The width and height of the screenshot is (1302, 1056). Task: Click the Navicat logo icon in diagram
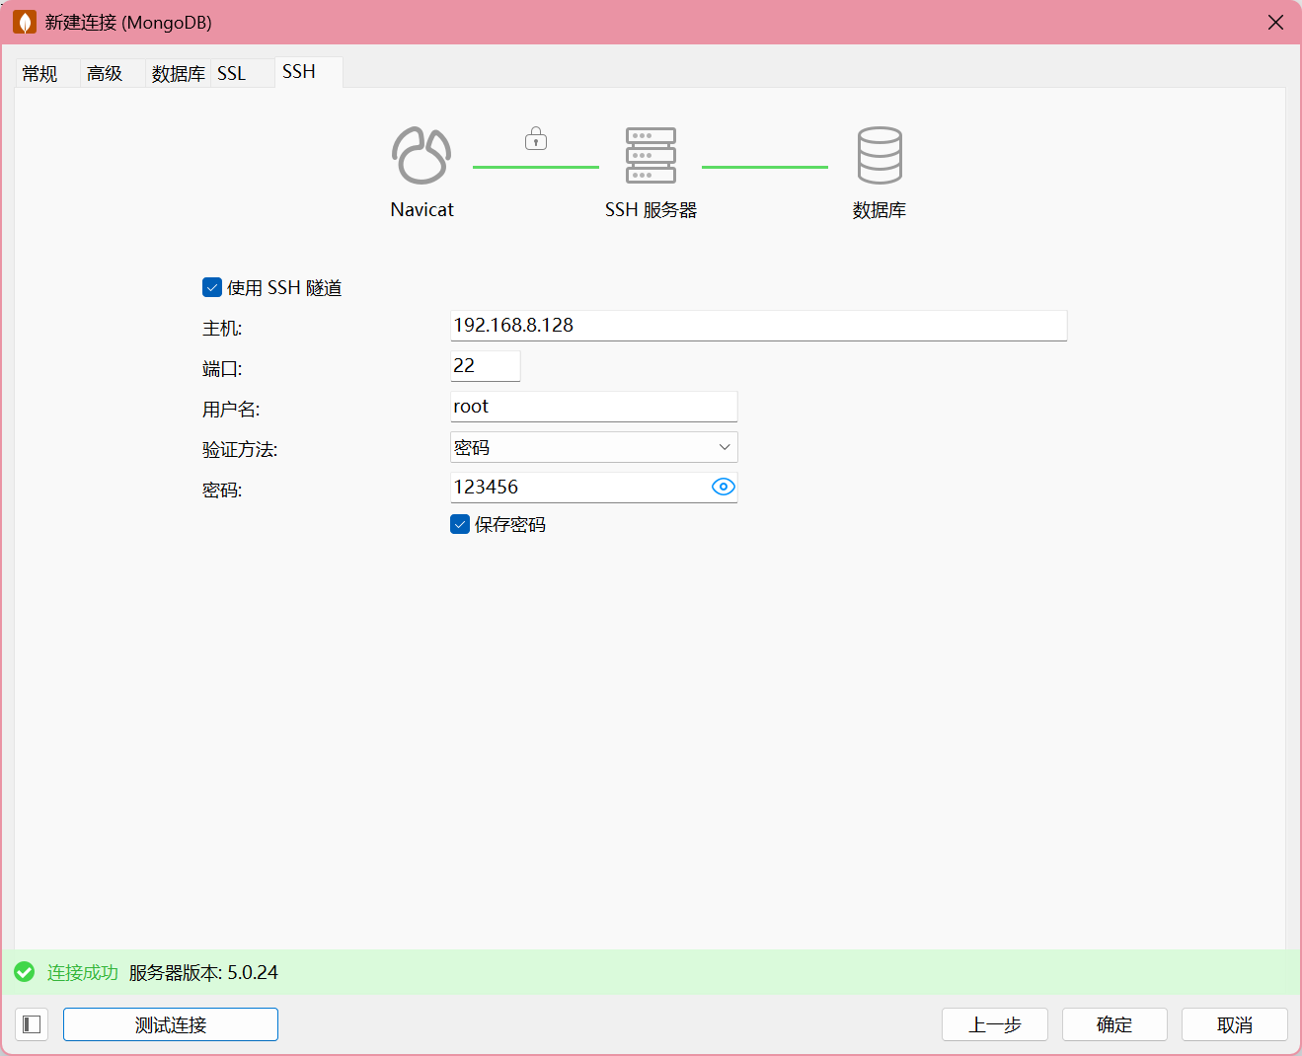421,155
